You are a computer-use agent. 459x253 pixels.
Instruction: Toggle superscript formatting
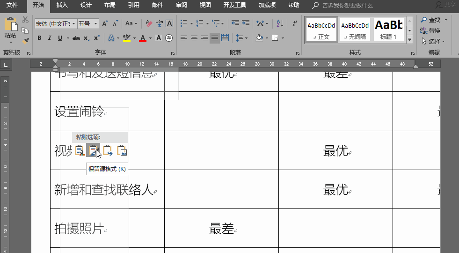tap(97, 38)
